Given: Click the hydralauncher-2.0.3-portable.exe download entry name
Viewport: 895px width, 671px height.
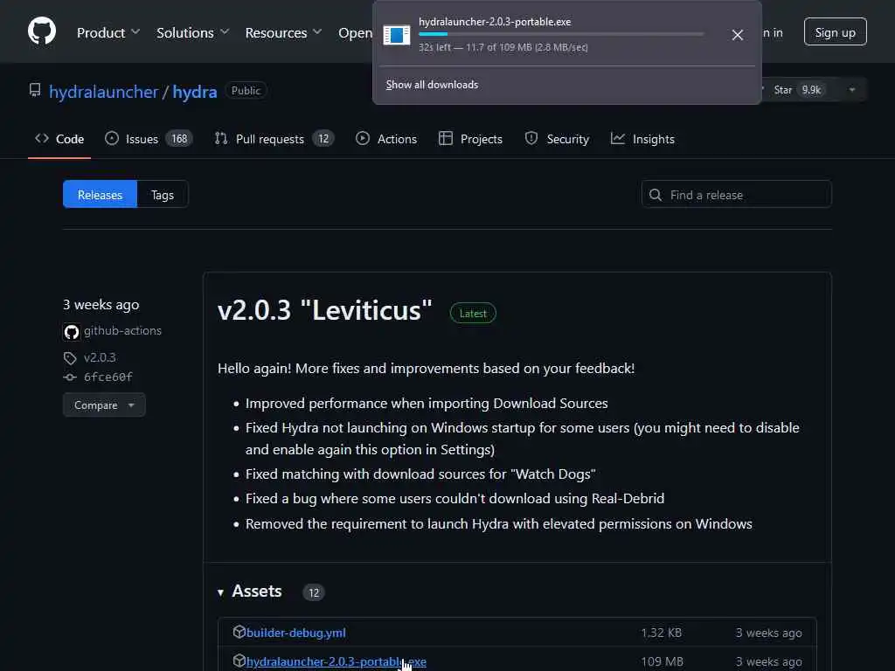Looking at the screenshot, I should point(495,22).
